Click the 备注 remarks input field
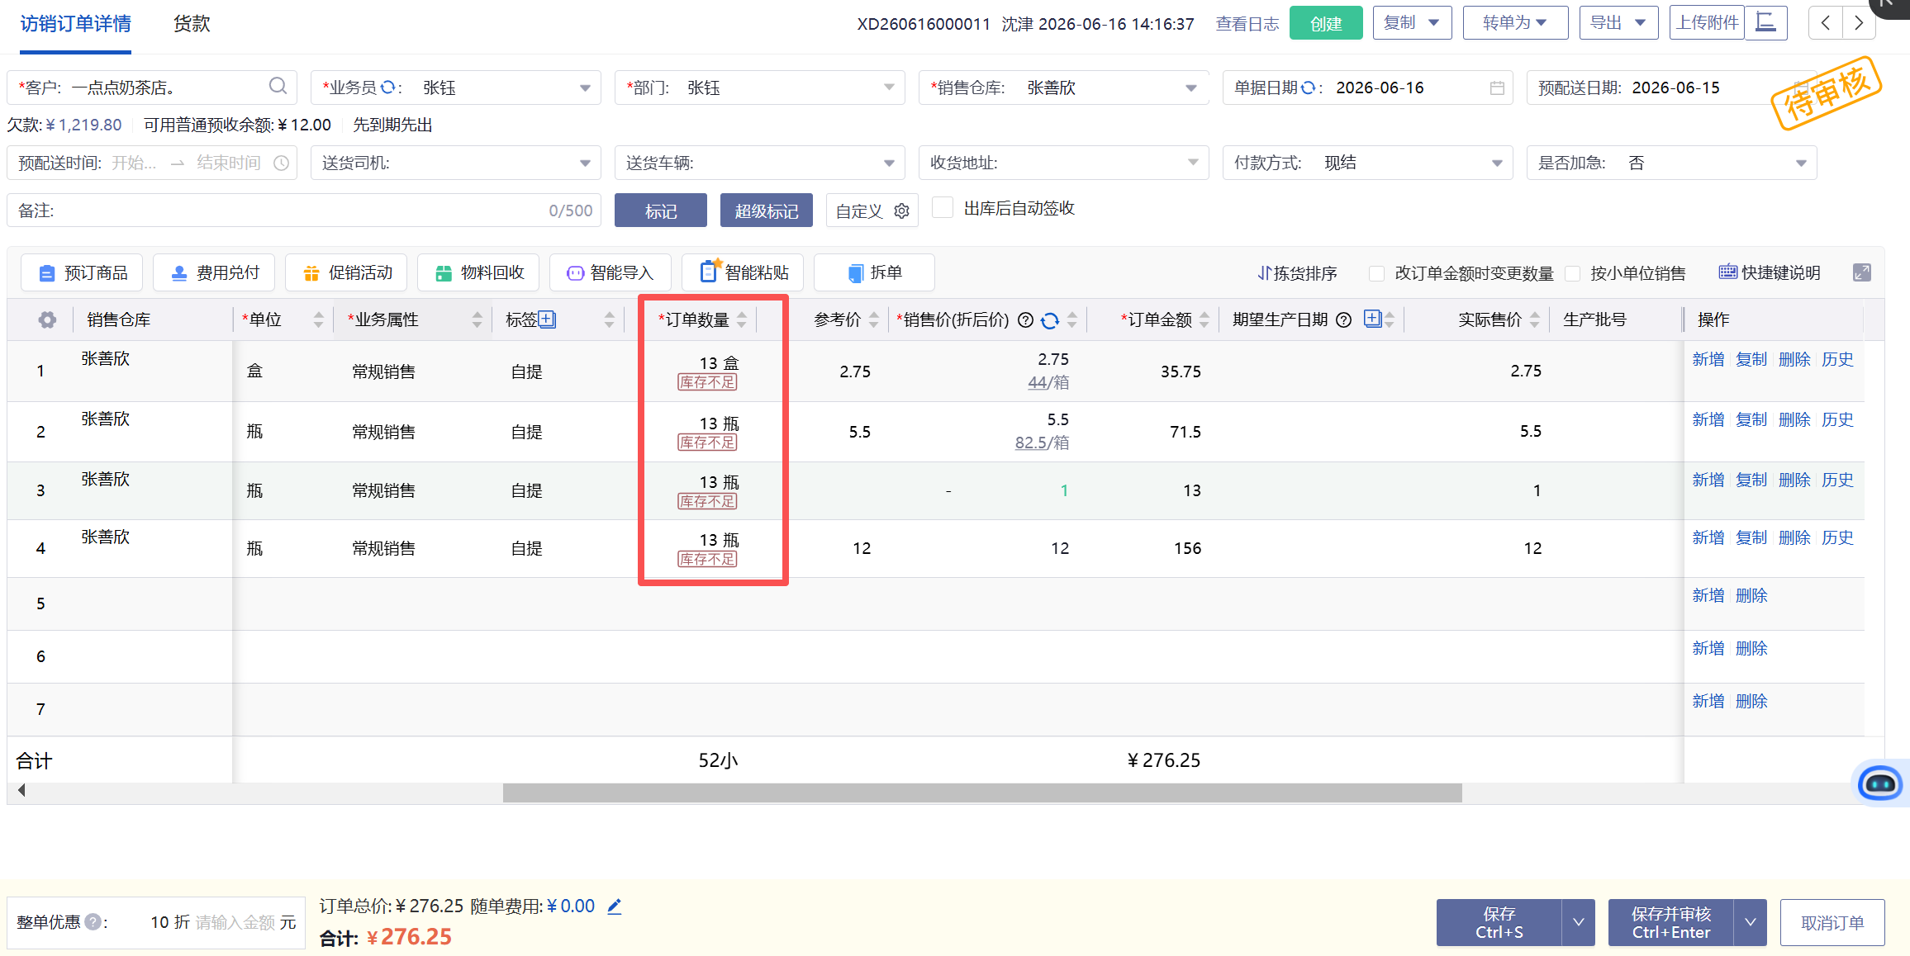1910x956 pixels. tap(304, 211)
